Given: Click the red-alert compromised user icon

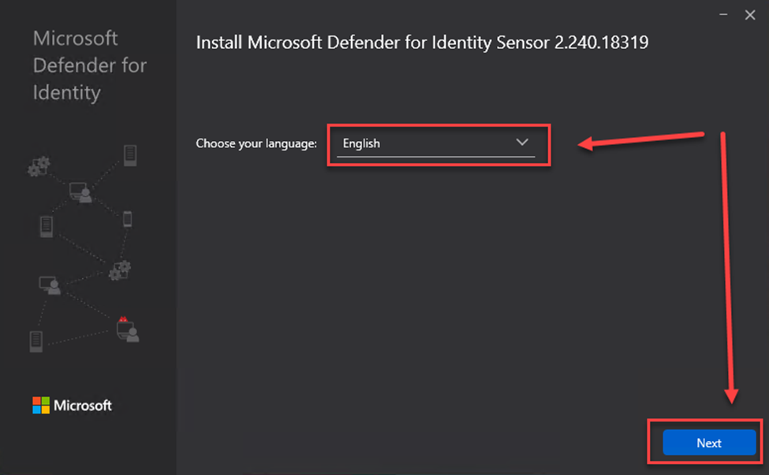Looking at the screenshot, I should (128, 329).
